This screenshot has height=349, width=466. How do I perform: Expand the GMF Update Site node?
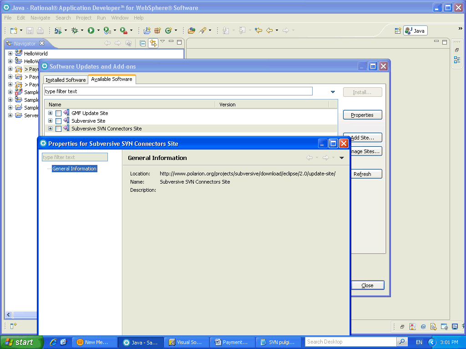tap(50, 113)
